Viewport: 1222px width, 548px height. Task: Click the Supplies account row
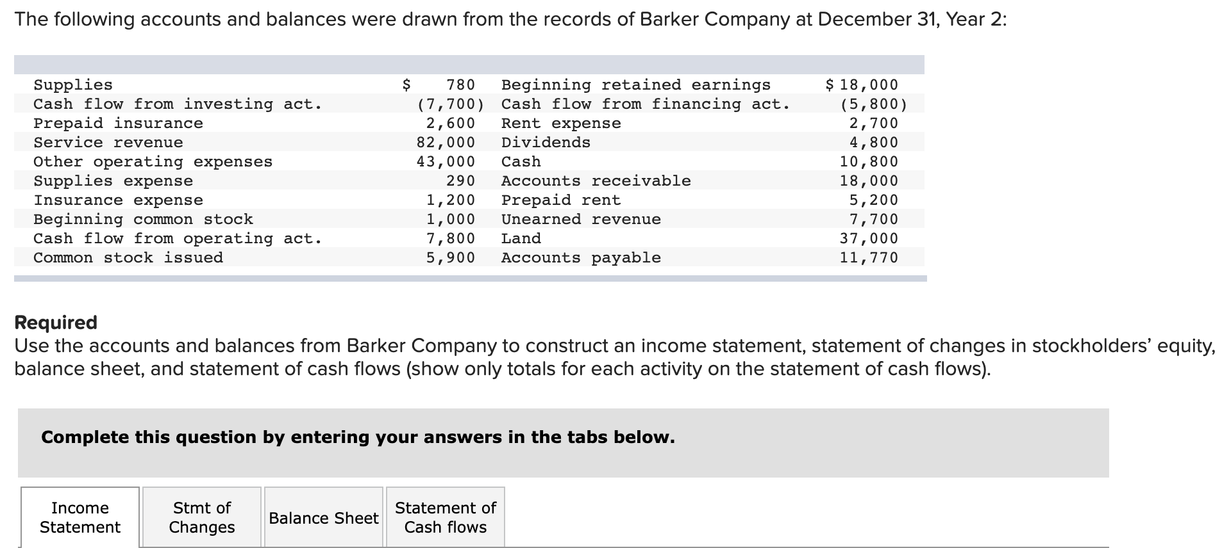coord(72,84)
